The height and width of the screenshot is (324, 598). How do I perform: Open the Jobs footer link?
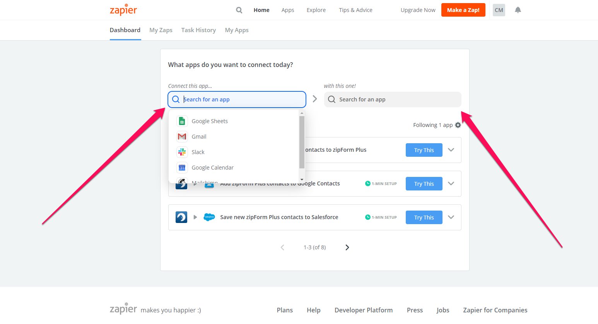[x=443, y=310]
